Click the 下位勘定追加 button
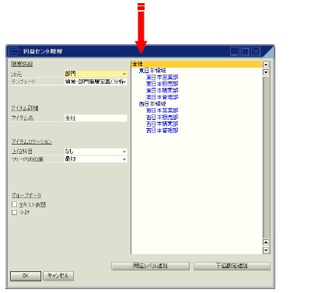The height and width of the screenshot is (293, 332). (x=232, y=266)
